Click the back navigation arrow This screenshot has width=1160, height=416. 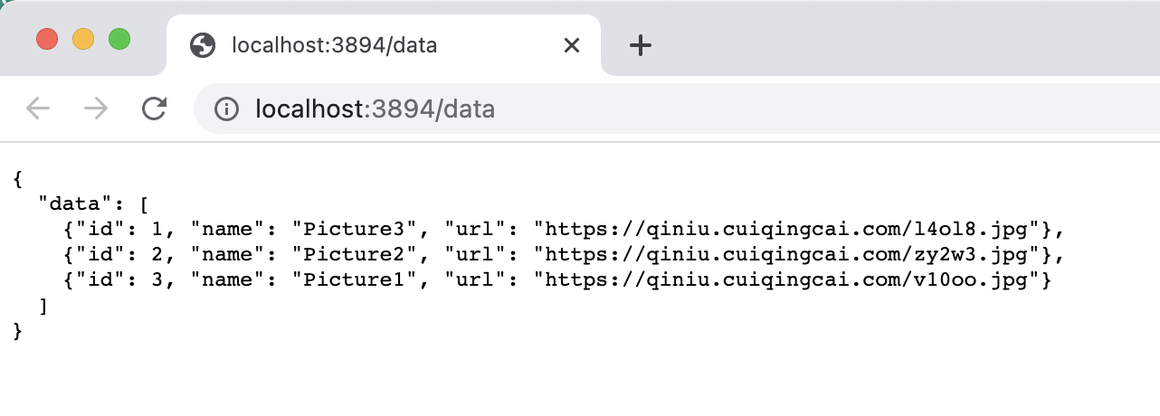38,109
